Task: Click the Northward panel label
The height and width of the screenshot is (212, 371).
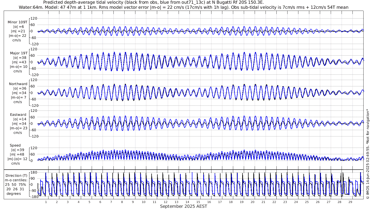Action: click(x=18, y=84)
